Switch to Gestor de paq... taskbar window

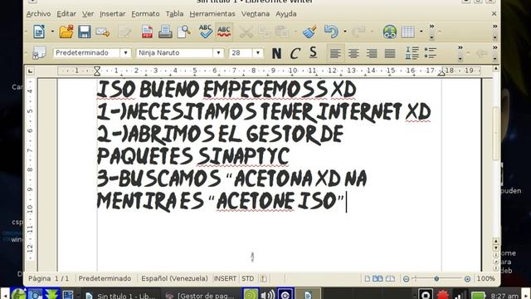202,296
